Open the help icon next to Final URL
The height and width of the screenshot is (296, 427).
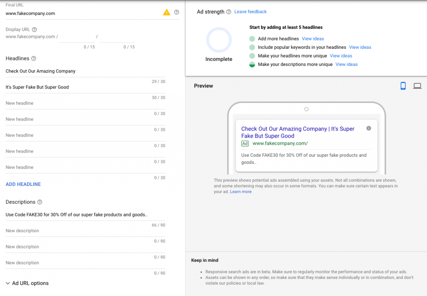click(x=177, y=12)
